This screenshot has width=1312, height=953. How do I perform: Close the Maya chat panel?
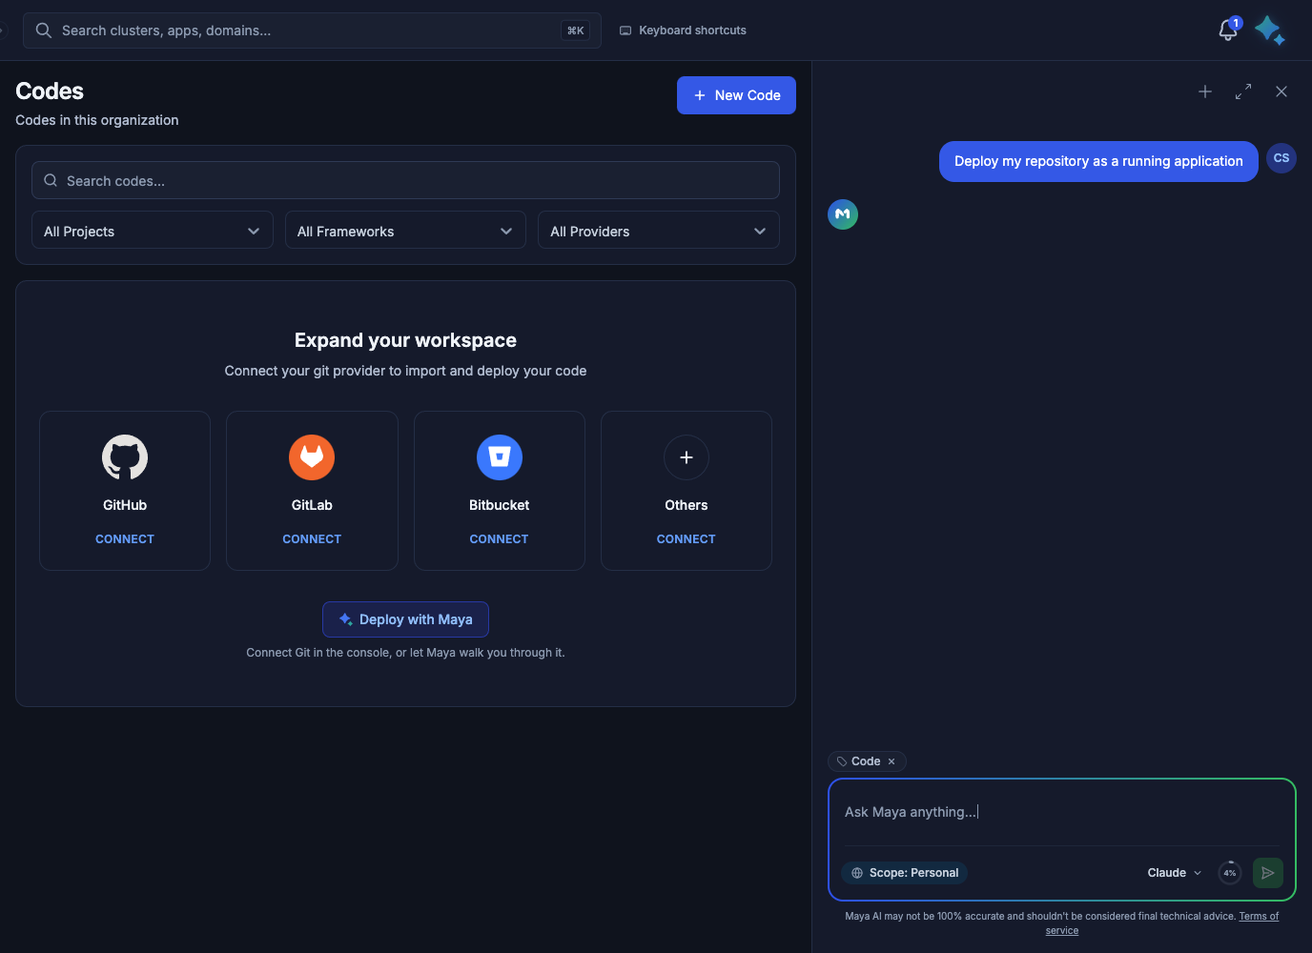tap(1281, 91)
